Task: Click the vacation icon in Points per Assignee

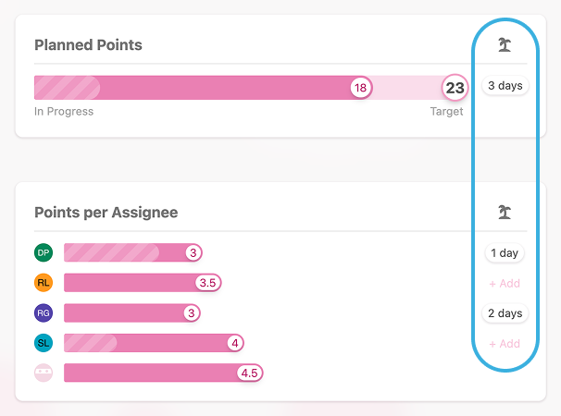Action: point(504,213)
